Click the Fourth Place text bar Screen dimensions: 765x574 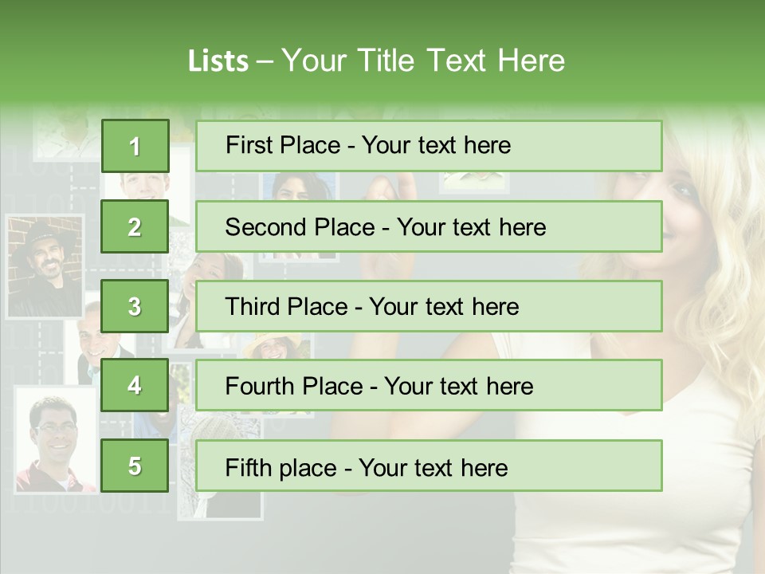429,385
